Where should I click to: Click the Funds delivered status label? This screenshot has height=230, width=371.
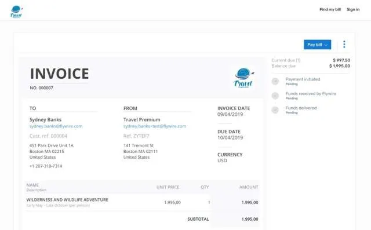click(301, 108)
